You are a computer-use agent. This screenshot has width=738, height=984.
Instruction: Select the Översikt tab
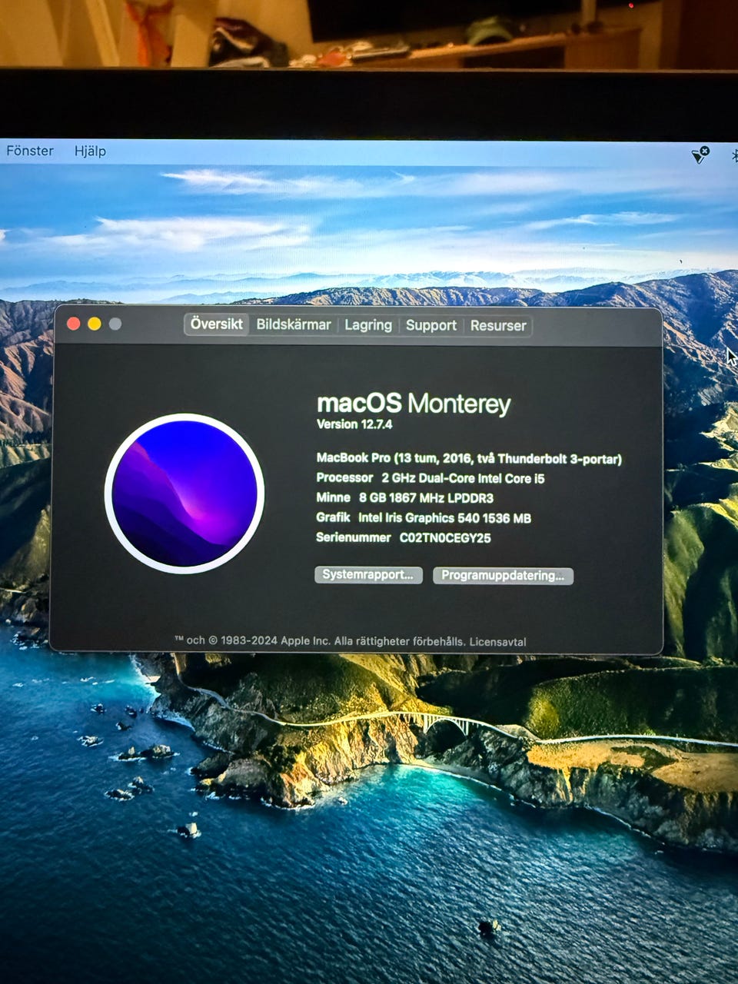[217, 324]
